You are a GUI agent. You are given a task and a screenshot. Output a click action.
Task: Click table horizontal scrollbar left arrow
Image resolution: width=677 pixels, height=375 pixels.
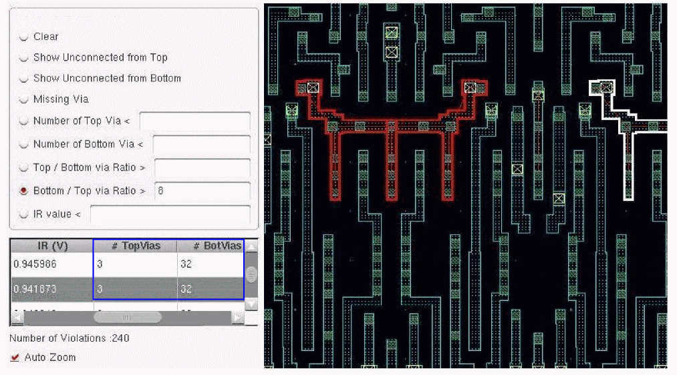[x=17, y=318]
